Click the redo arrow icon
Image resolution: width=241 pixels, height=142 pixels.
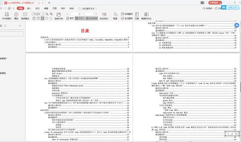5,8
